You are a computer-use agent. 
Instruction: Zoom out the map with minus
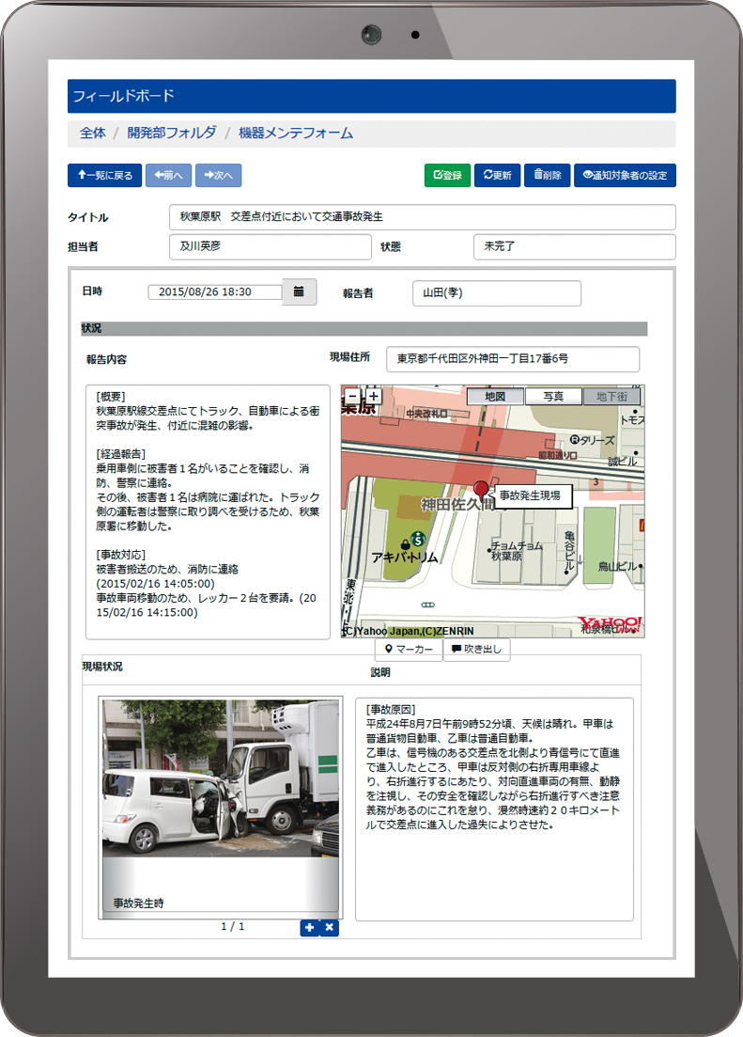pos(353,397)
